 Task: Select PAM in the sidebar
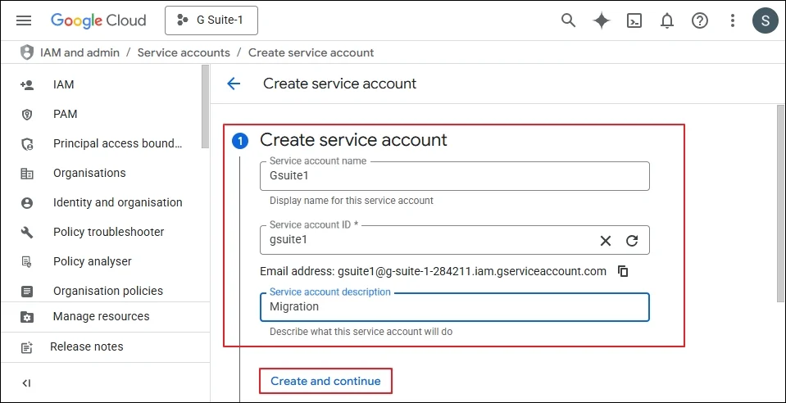66,115
